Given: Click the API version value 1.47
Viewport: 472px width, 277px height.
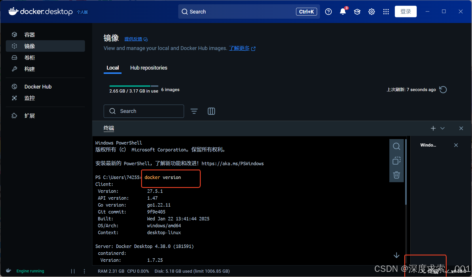Looking at the screenshot, I should tap(152, 198).
